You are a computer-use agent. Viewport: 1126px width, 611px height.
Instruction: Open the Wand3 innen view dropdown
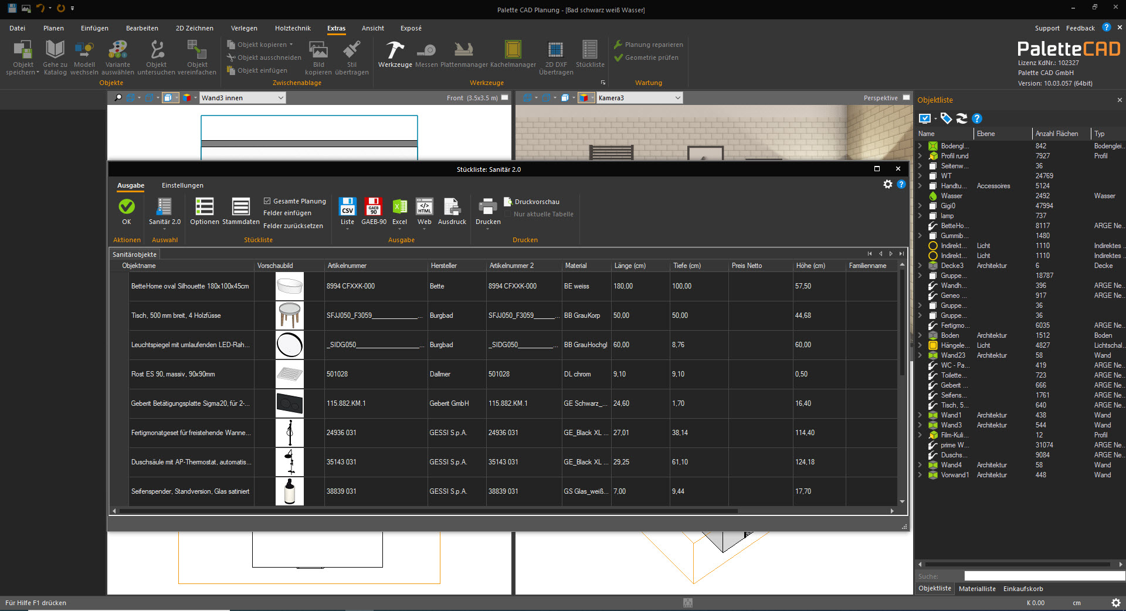(280, 97)
